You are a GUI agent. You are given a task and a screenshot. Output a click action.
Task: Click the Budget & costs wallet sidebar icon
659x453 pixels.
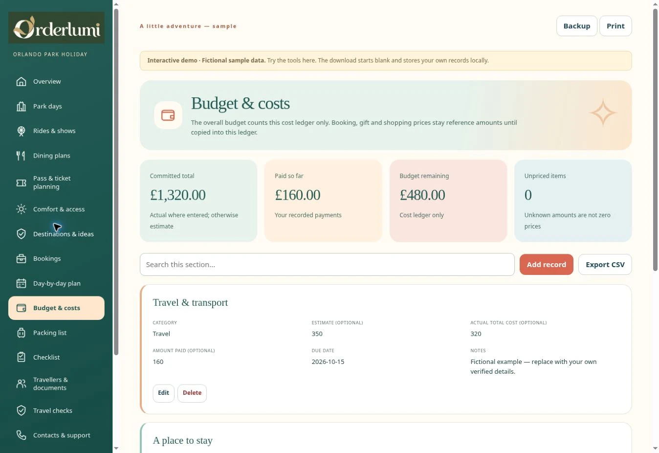[21, 308]
